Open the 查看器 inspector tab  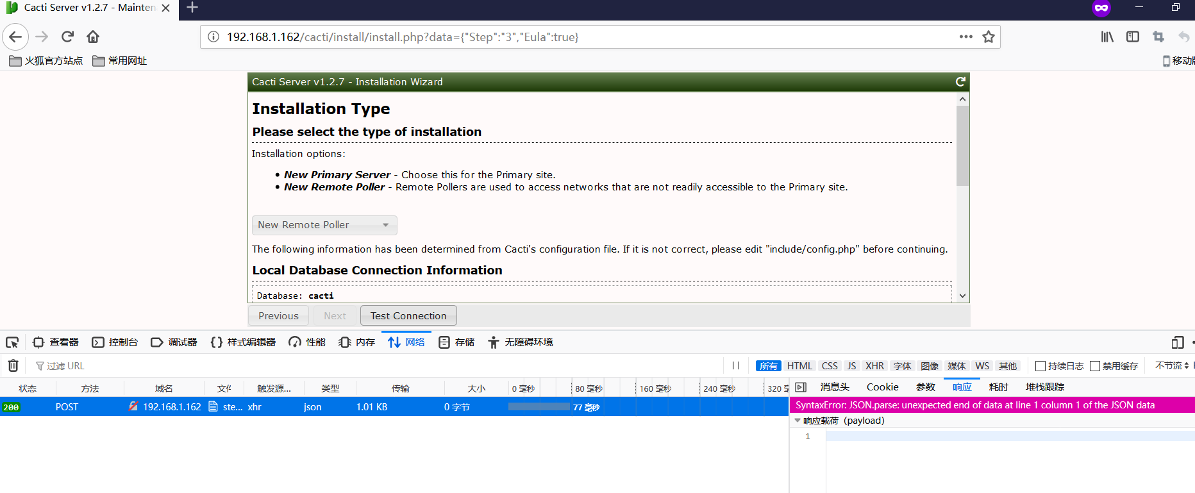56,342
